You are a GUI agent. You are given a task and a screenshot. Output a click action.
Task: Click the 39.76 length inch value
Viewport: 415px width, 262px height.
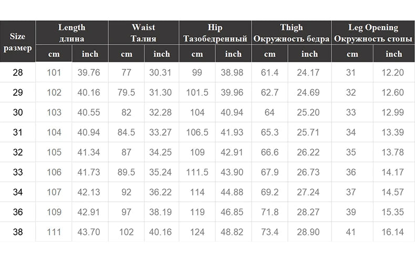pyautogui.click(x=89, y=73)
